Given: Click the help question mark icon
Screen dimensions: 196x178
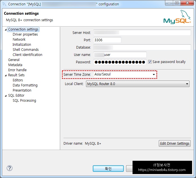Looking at the screenshot, I should point(10,168).
